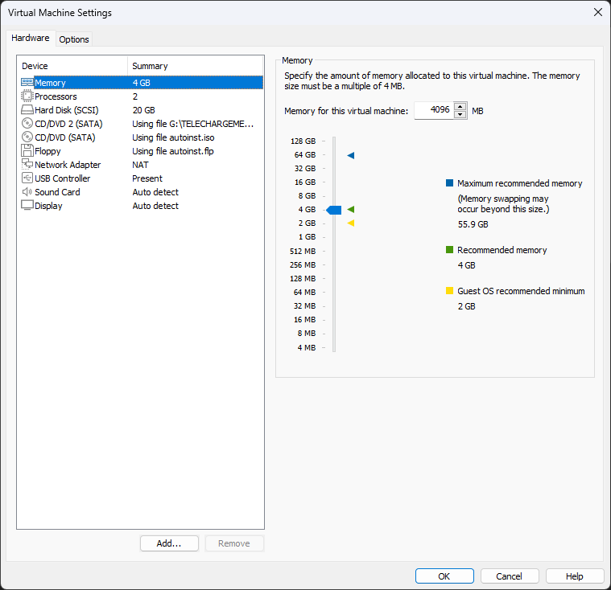Decrease memory with the down spinner arrow
This screenshot has width=611, height=590.
point(460,115)
